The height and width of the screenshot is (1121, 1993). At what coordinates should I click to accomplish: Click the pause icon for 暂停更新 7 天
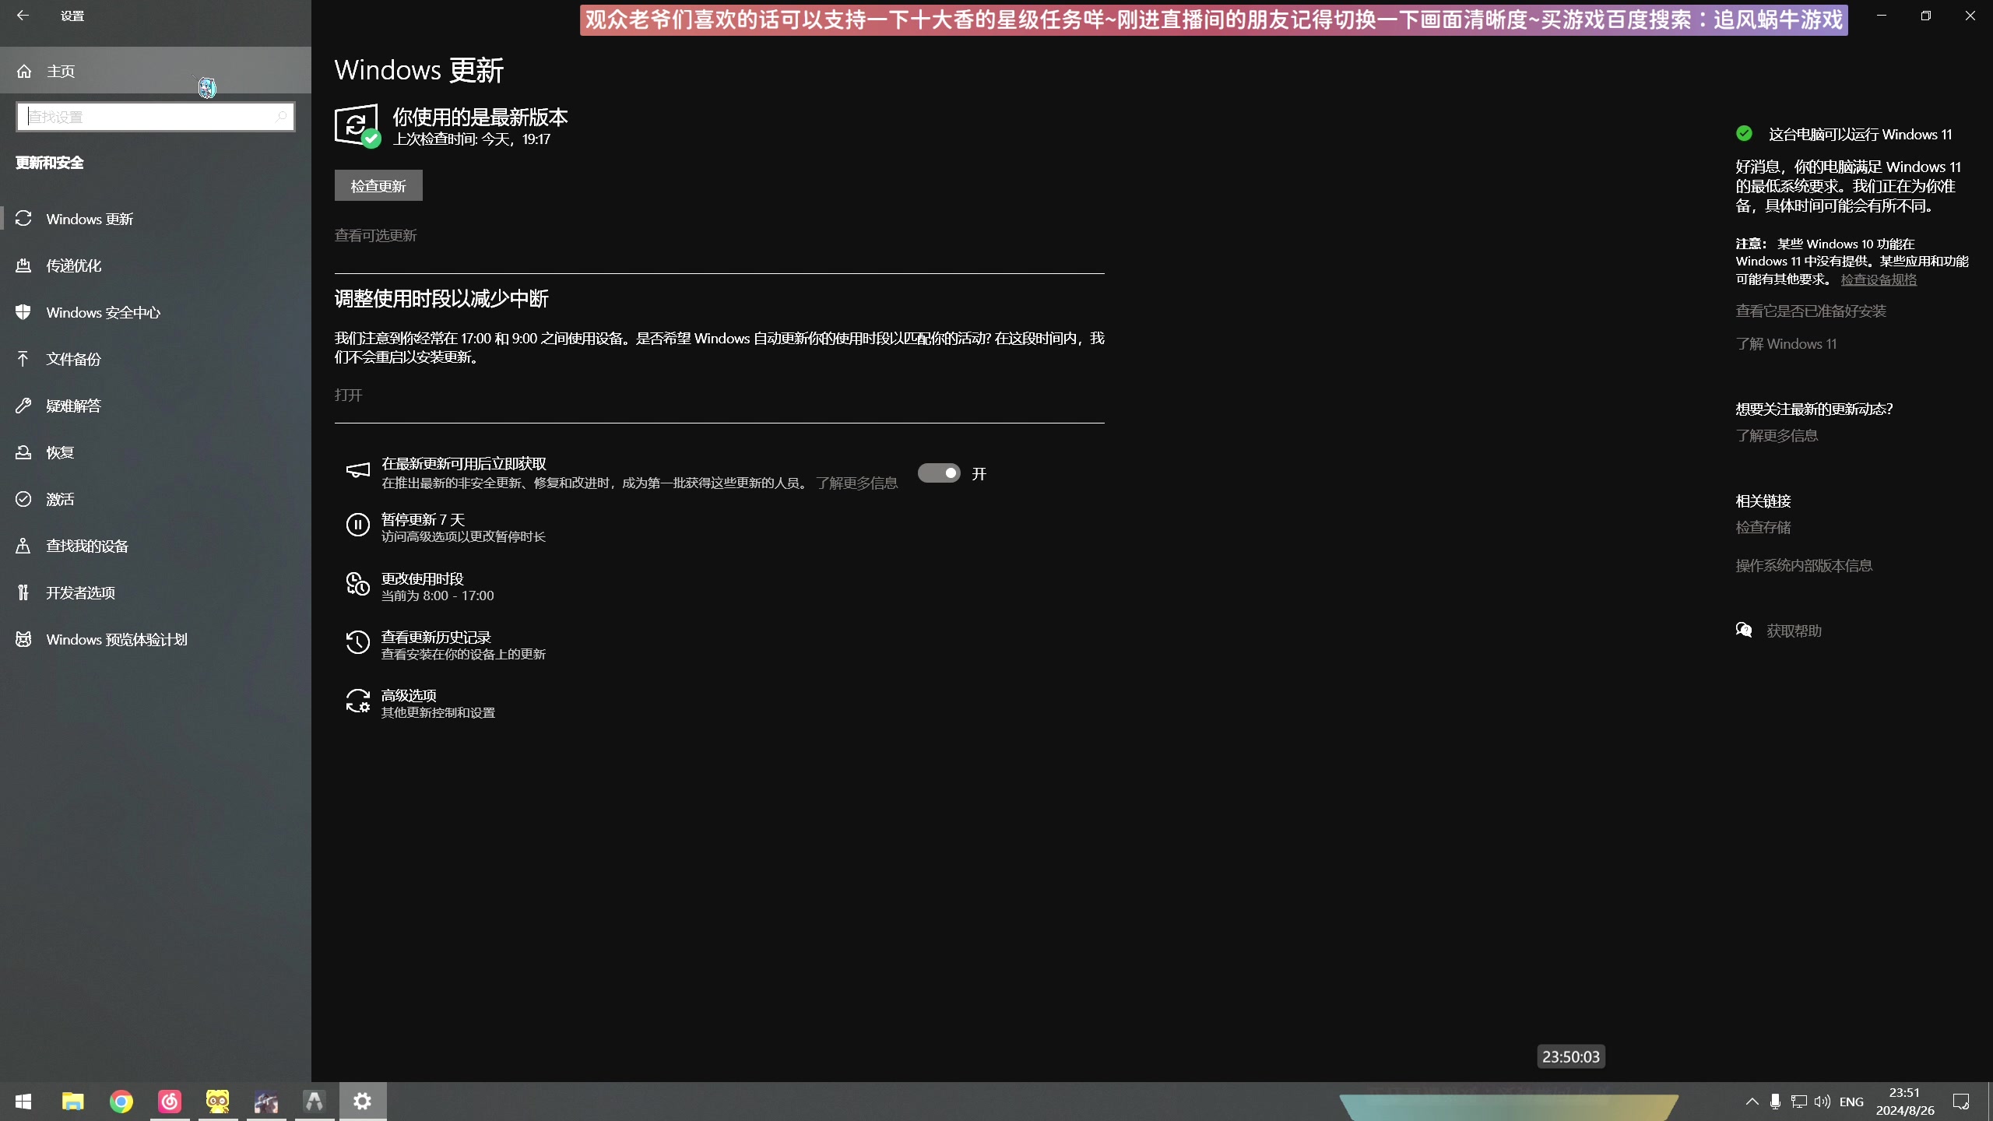click(x=357, y=525)
